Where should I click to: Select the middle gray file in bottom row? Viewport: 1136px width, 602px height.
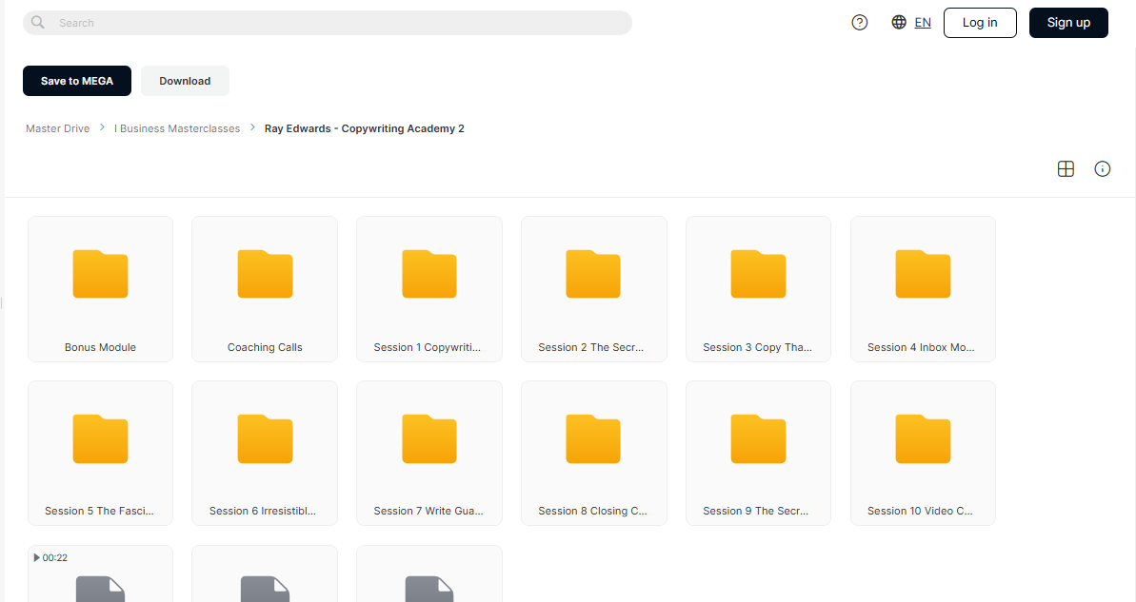pos(265,574)
